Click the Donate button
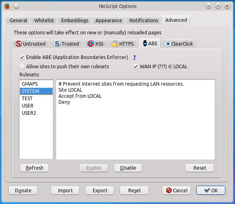Screen dimensions: 235x204 click(x=23, y=190)
